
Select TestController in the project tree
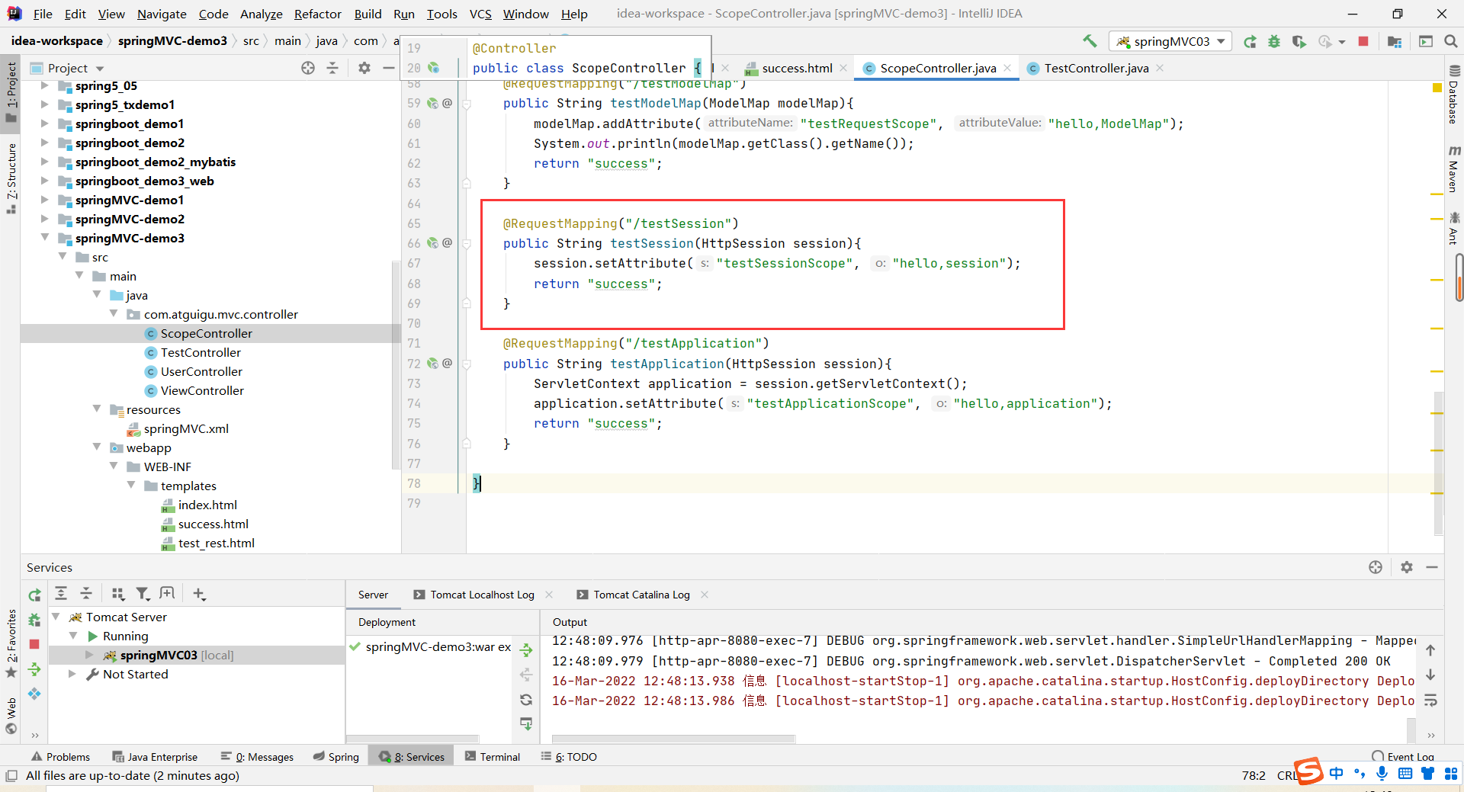pyautogui.click(x=201, y=352)
